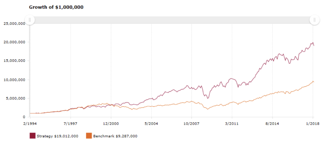Click the right range slider handle
Image resolution: width=321 pixels, height=144 pixels.
[314, 20]
